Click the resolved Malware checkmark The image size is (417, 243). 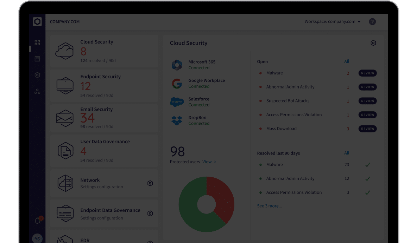tap(367, 165)
